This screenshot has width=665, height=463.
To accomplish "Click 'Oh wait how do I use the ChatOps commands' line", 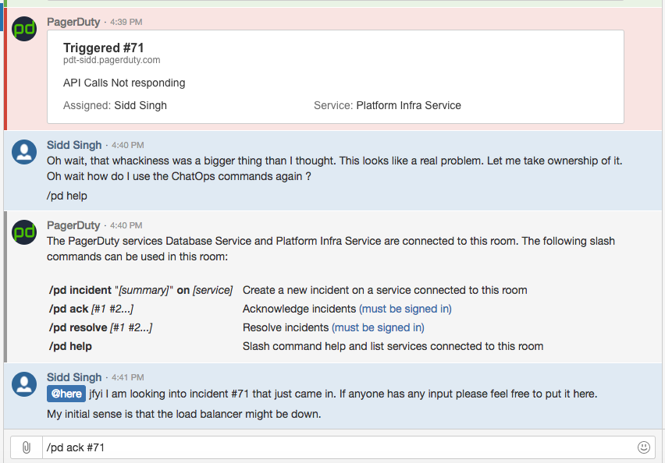I will click(x=179, y=176).
